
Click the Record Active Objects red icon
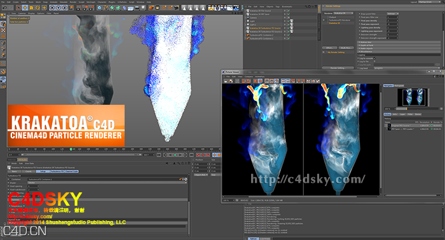tap(198, 155)
